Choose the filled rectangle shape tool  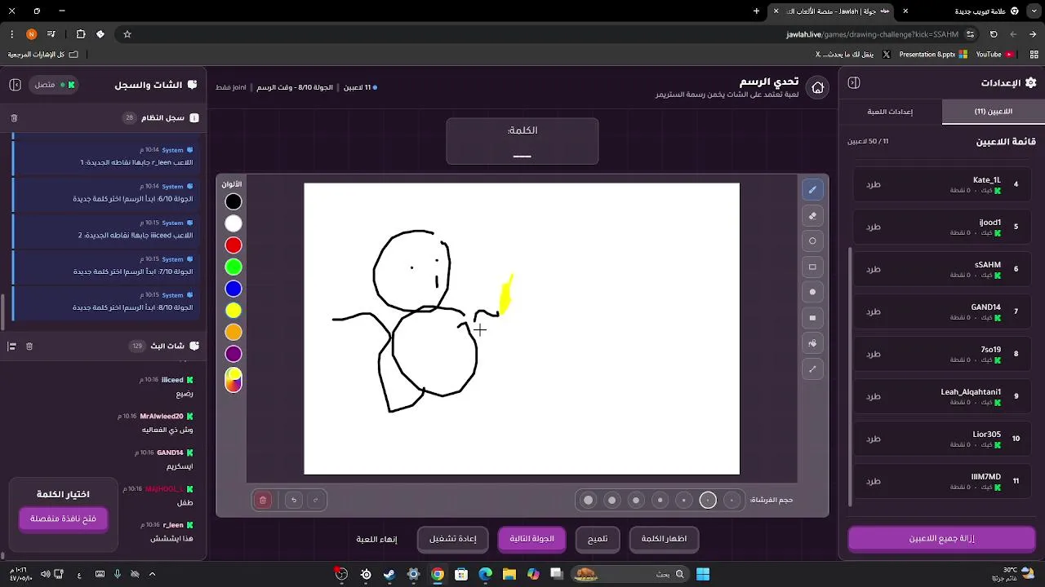coord(812,318)
